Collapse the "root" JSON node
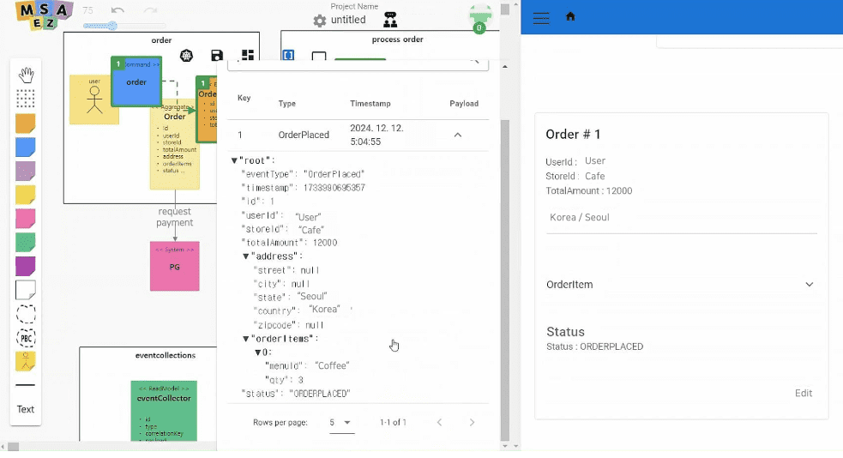The image size is (843, 458). [x=234, y=160]
